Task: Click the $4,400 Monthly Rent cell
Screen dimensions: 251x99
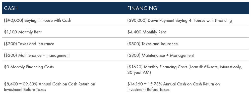Action: [x=187, y=32]
